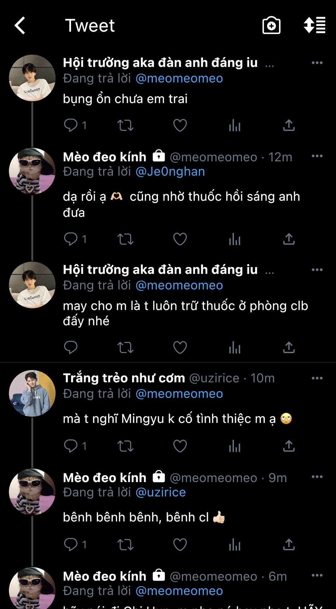The height and width of the screenshot is (609, 336).
Task: View analytics of Mingyu tweet by uzirice
Action: (234, 446)
